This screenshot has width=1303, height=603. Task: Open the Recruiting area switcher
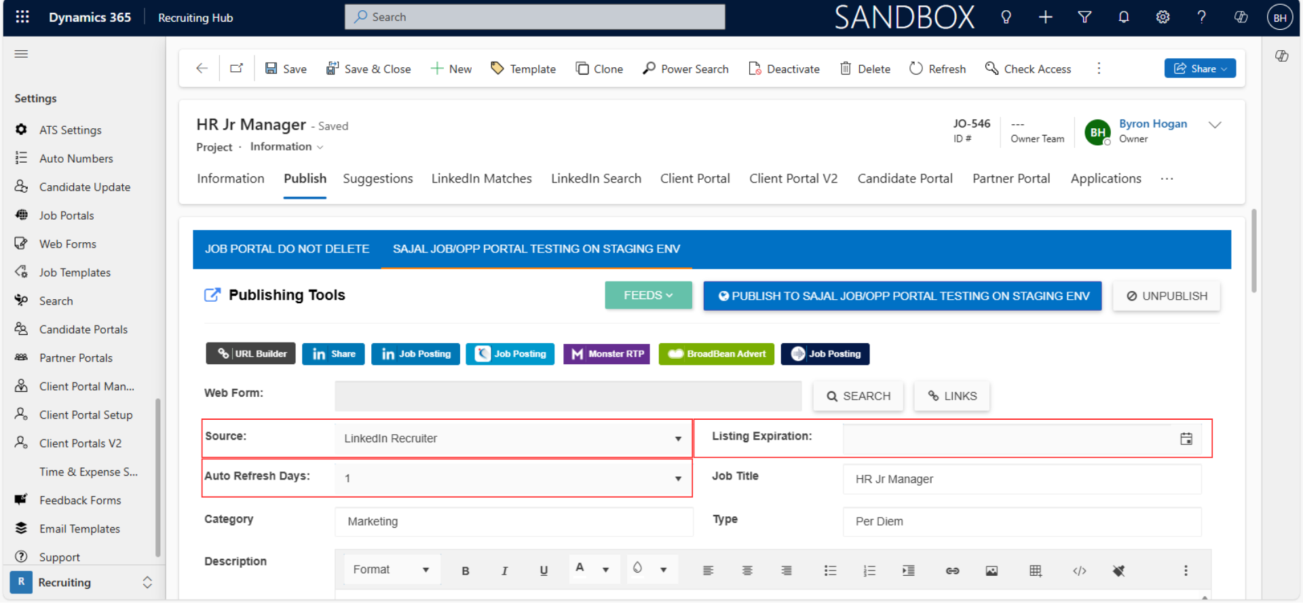point(82,582)
